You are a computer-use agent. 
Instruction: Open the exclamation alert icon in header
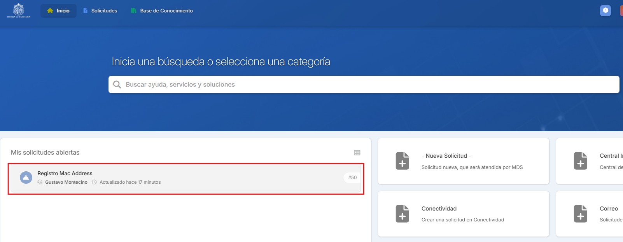605,10
